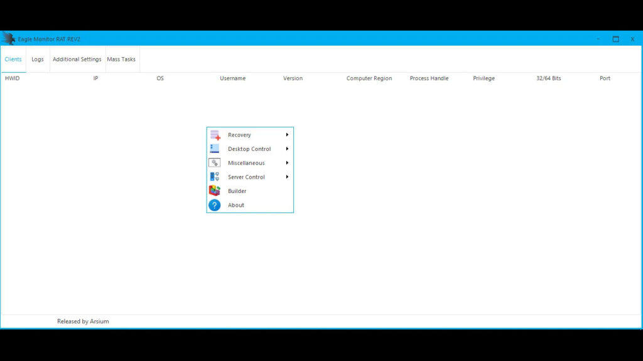The image size is (643, 361).
Task: Click the Version column header
Action: coord(293,78)
